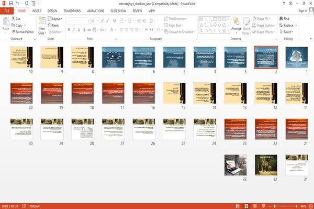Click the zoom out minus button

click(x=270, y=206)
